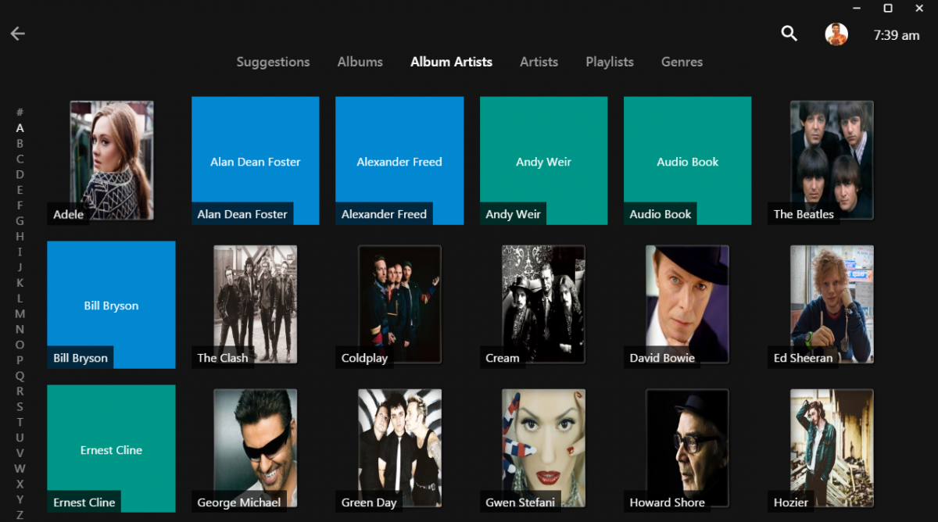This screenshot has height=522, width=938.
Task: Jump to letter D in index
Action: click(20, 174)
